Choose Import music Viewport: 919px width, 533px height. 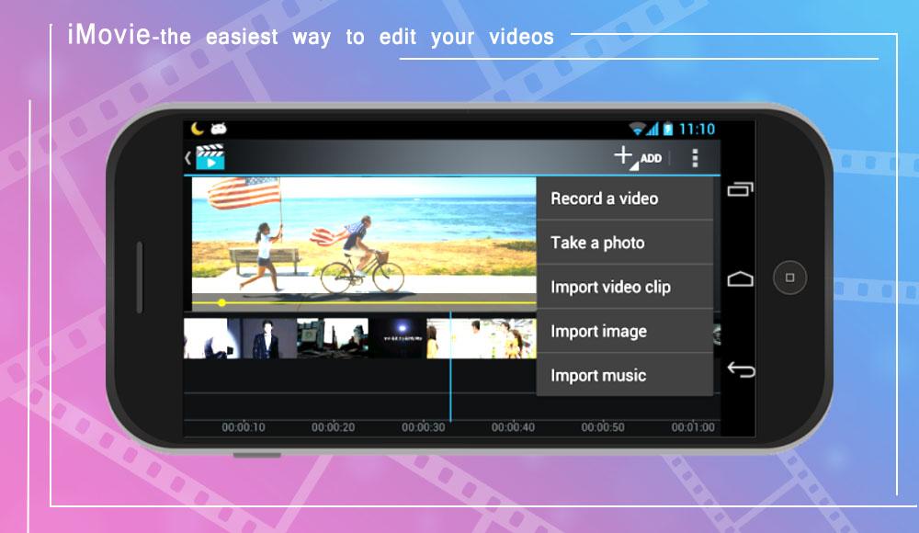click(x=625, y=375)
